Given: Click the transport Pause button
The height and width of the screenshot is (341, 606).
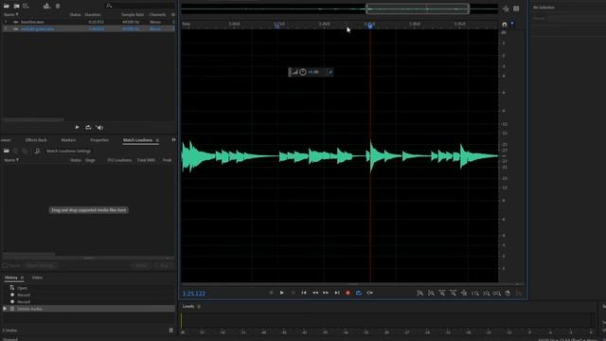Looking at the screenshot, I should tap(293, 293).
